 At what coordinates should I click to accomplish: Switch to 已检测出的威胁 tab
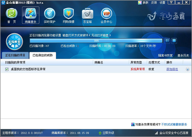point(43,55)
